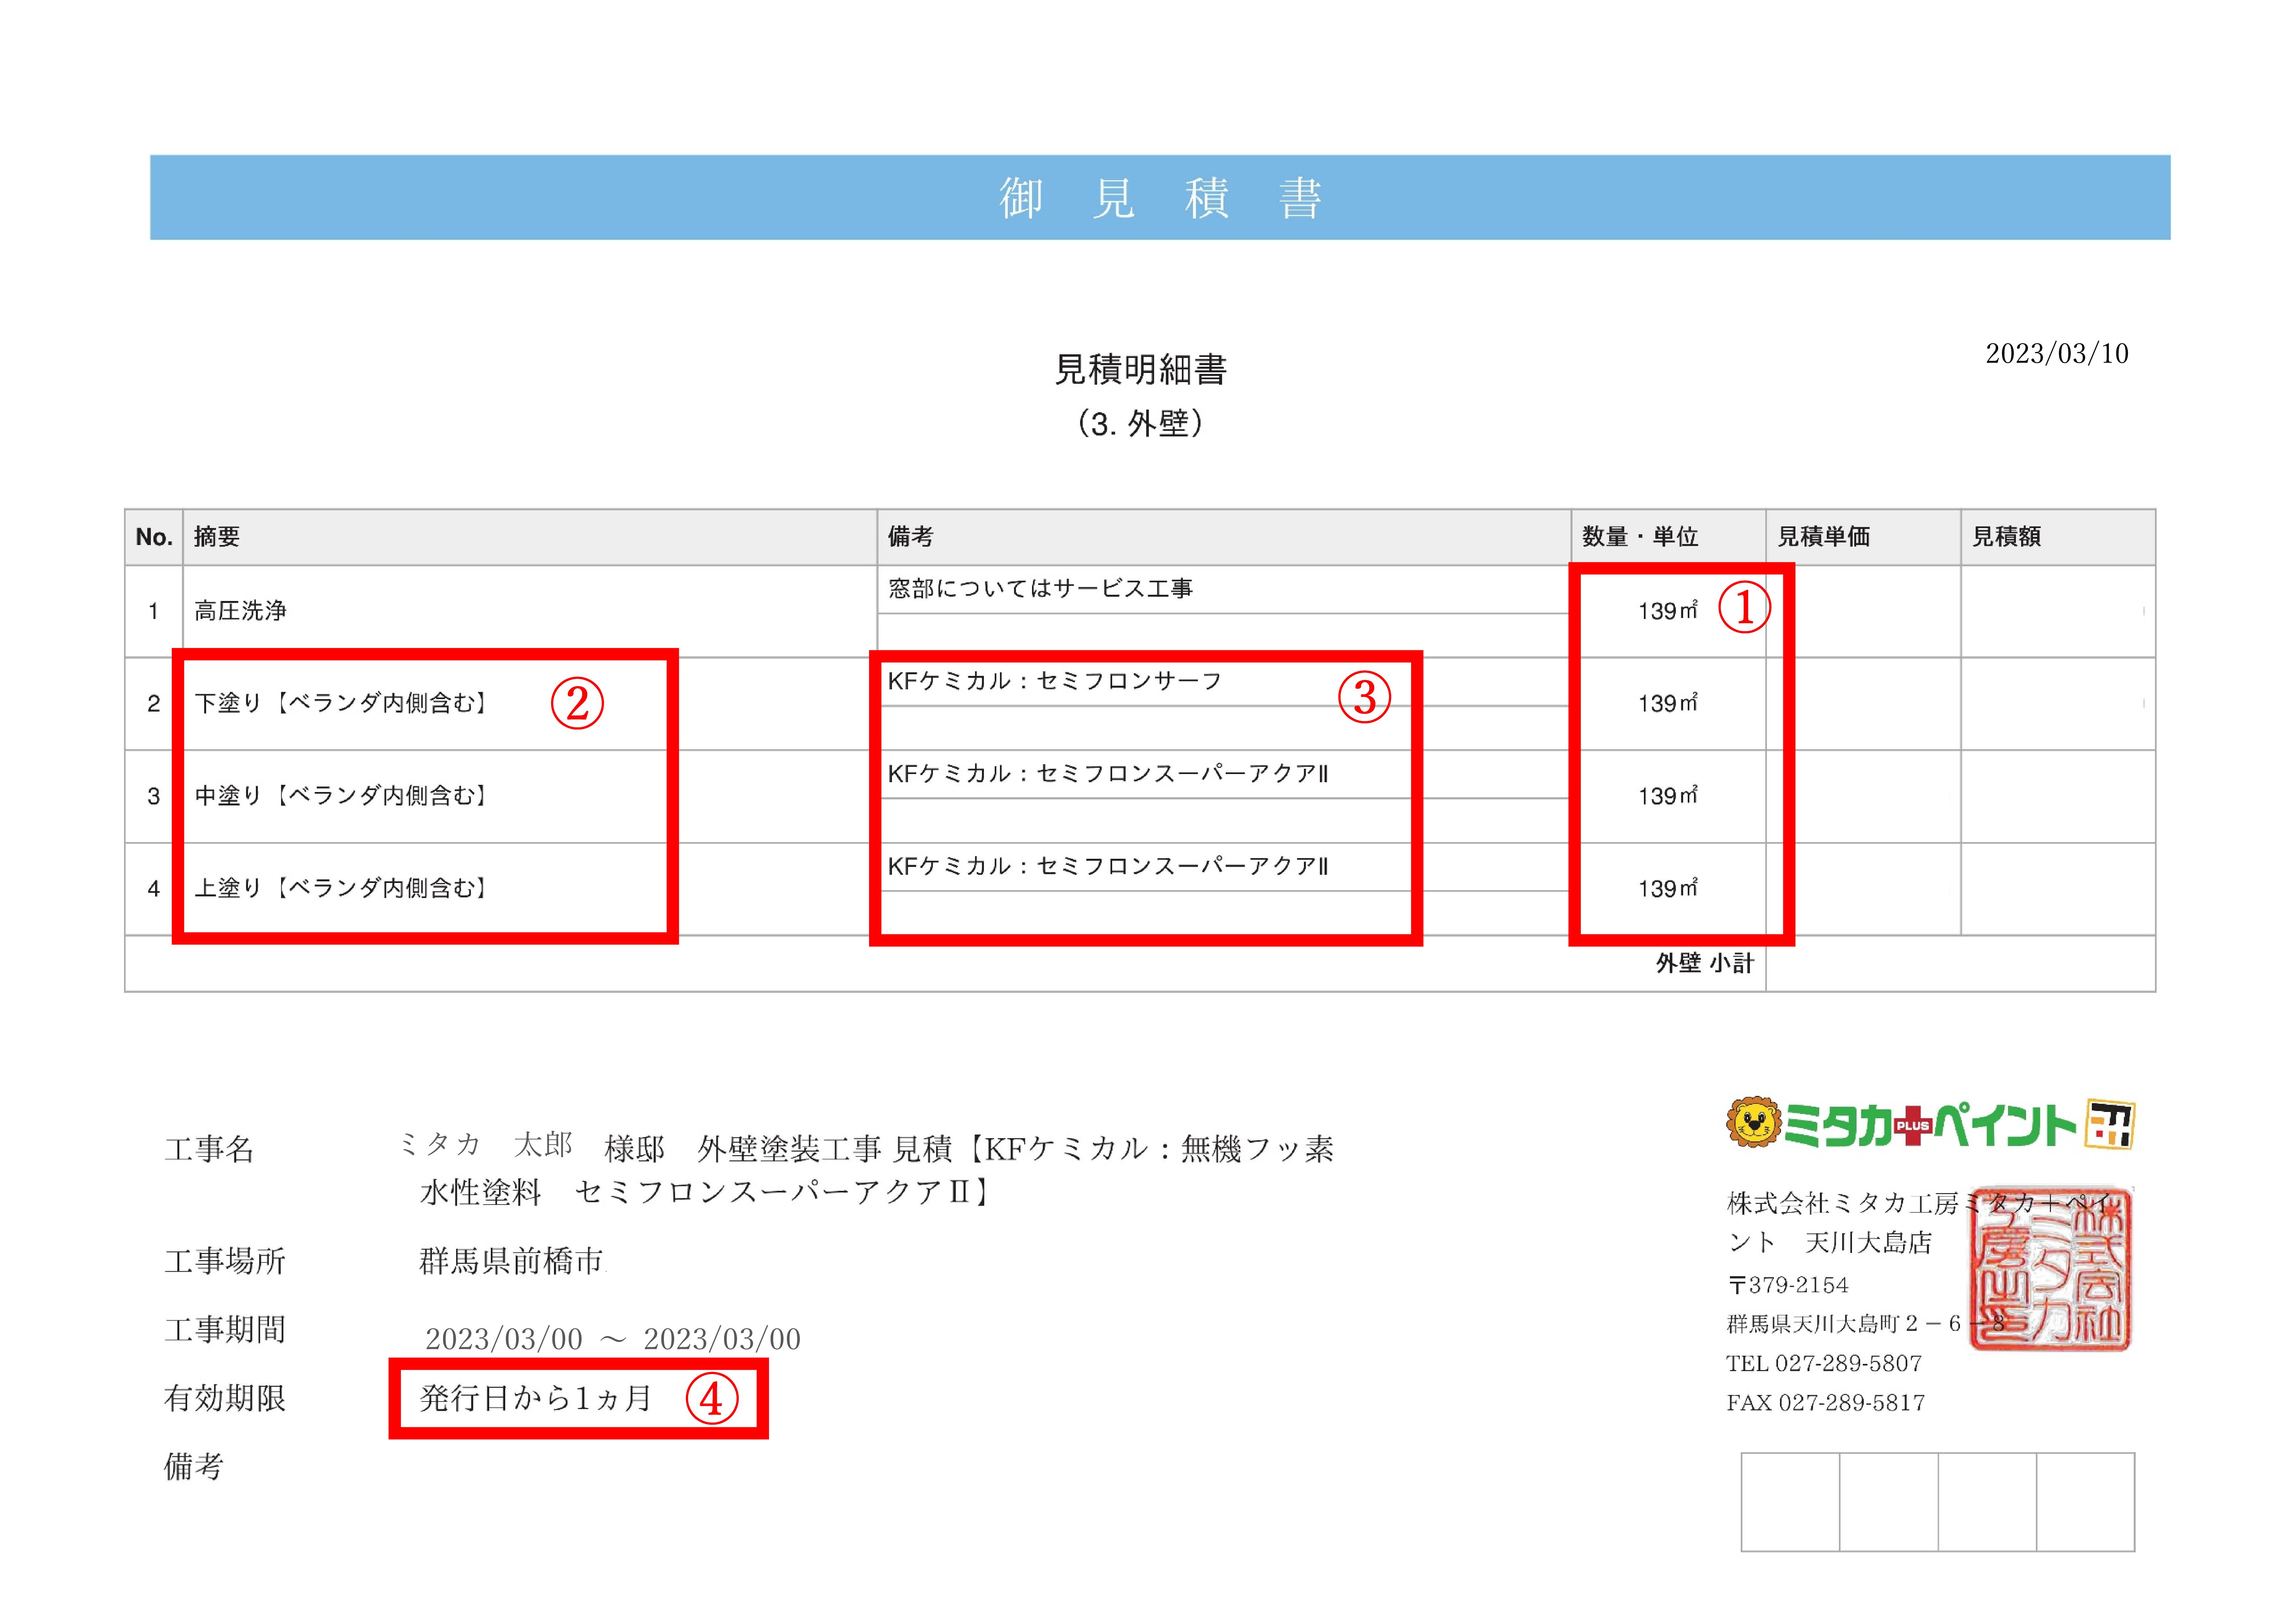Screen dimensions: 2296x1622
Task: Click the 工事名 label
Action: tap(209, 1149)
